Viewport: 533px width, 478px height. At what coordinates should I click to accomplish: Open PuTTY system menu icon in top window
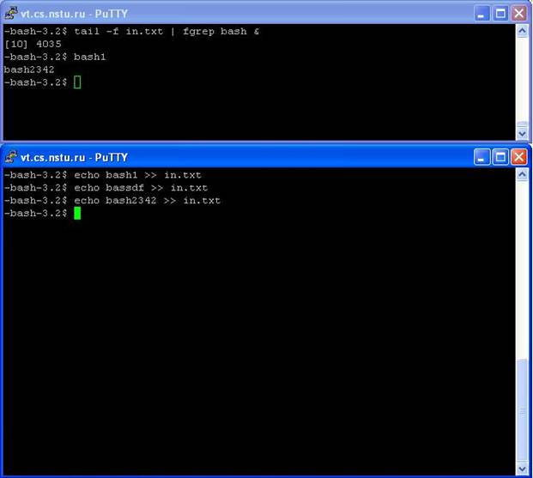coord(11,13)
